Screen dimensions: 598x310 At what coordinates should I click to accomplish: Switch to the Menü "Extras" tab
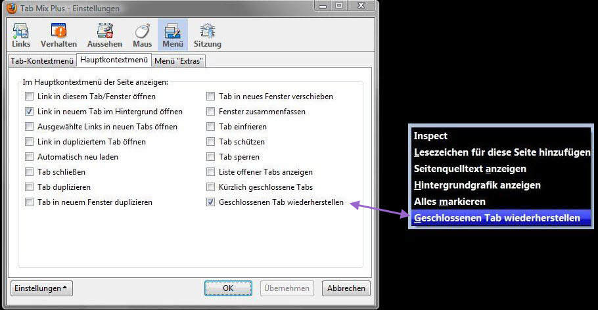coord(179,61)
